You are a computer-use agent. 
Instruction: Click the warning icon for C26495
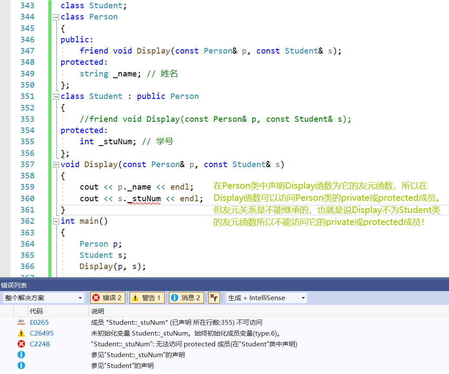tap(21, 333)
